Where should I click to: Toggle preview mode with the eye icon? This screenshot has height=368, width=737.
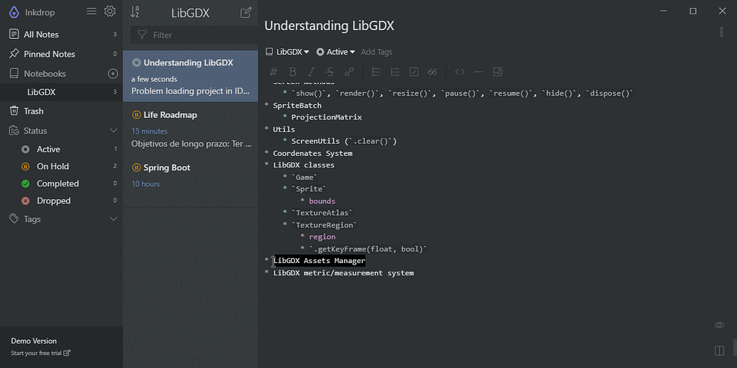[x=719, y=326]
